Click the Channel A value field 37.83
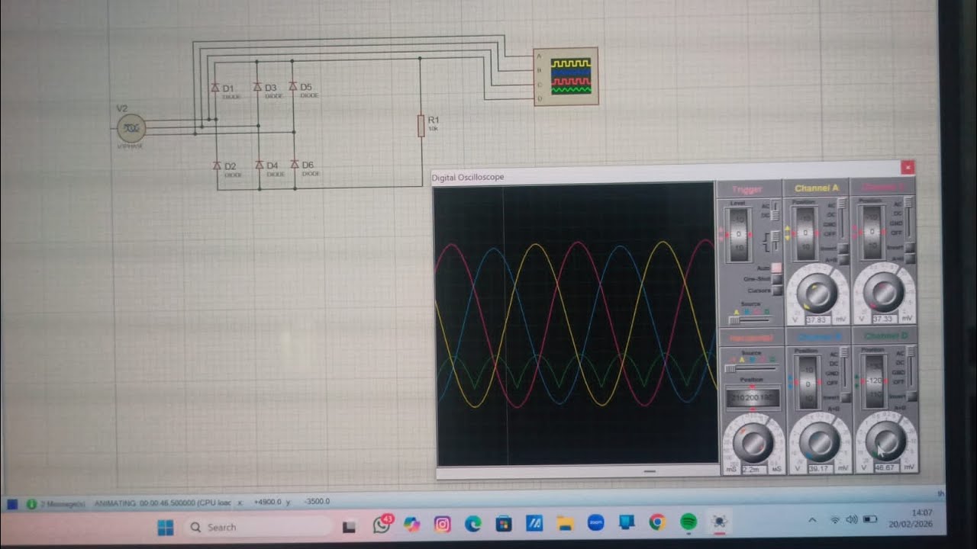This screenshot has height=549, width=977. click(x=818, y=319)
